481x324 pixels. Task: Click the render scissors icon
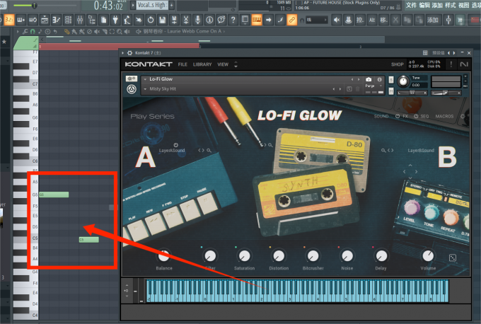186,20
